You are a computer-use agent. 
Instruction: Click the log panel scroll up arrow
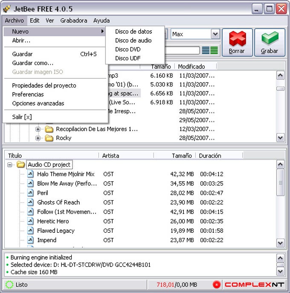tap(280, 258)
